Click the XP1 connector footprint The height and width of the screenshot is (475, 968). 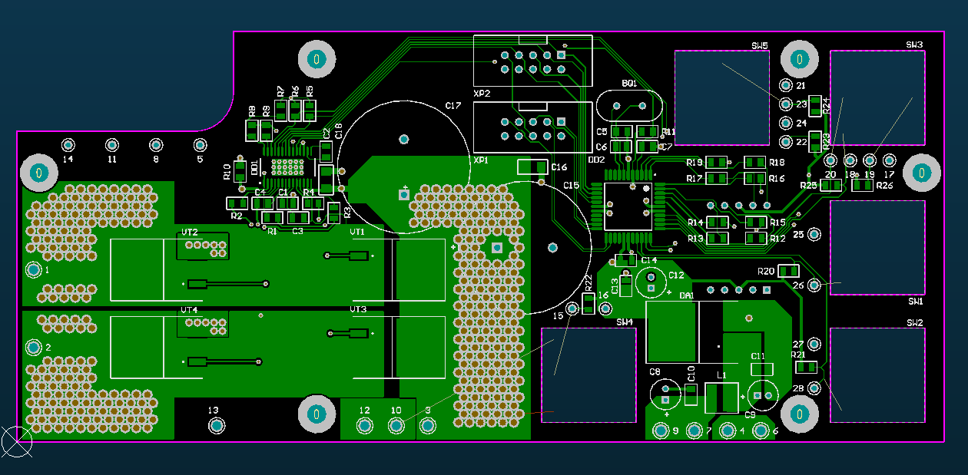point(533,128)
